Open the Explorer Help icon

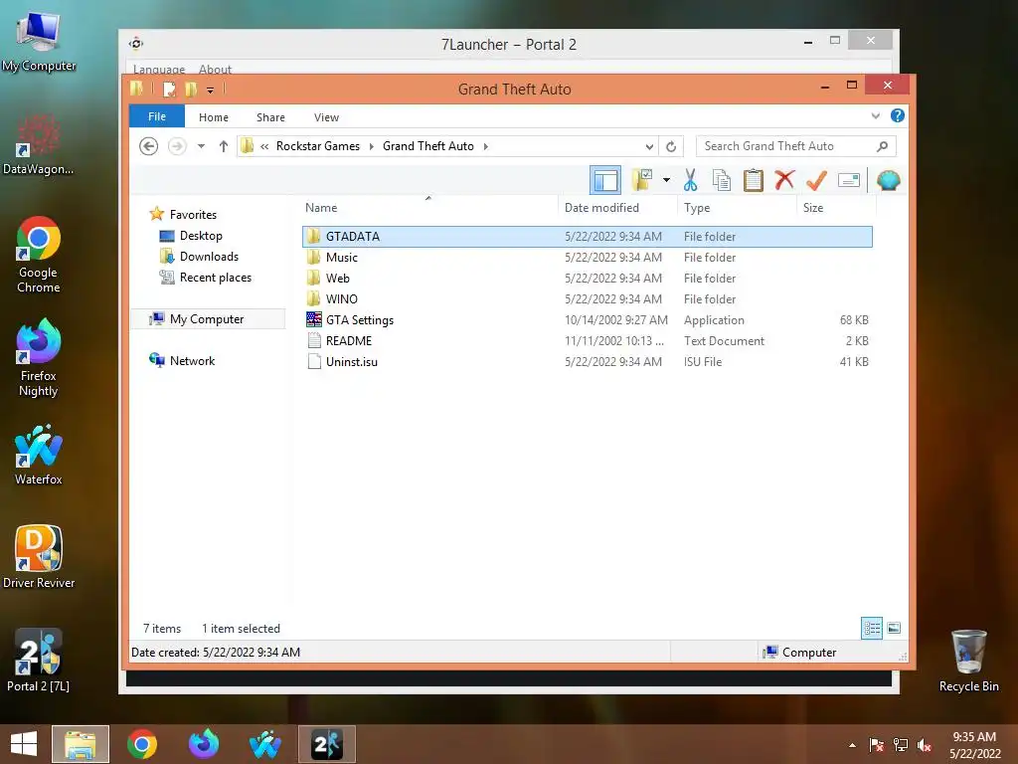coord(898,115)
